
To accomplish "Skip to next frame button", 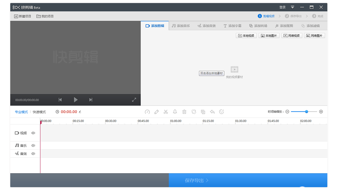I will pos(91,100).
